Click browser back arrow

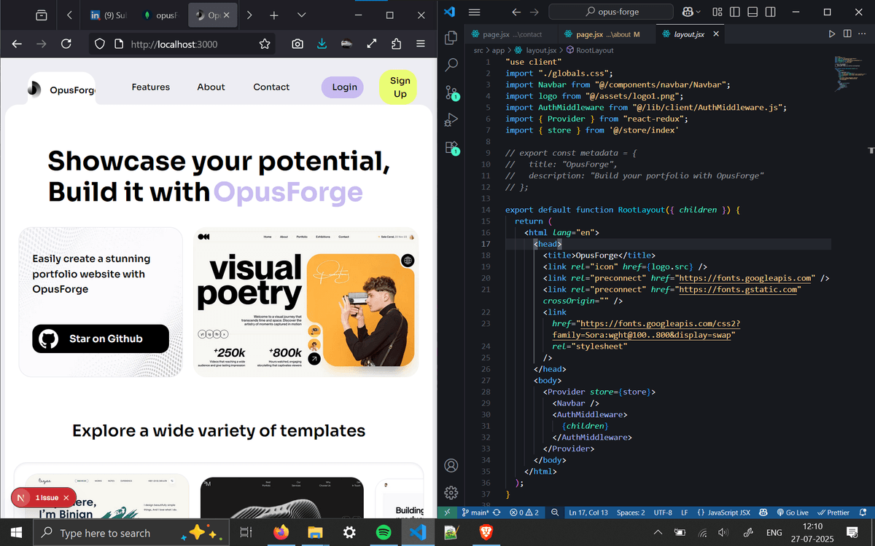pos(17,44)
